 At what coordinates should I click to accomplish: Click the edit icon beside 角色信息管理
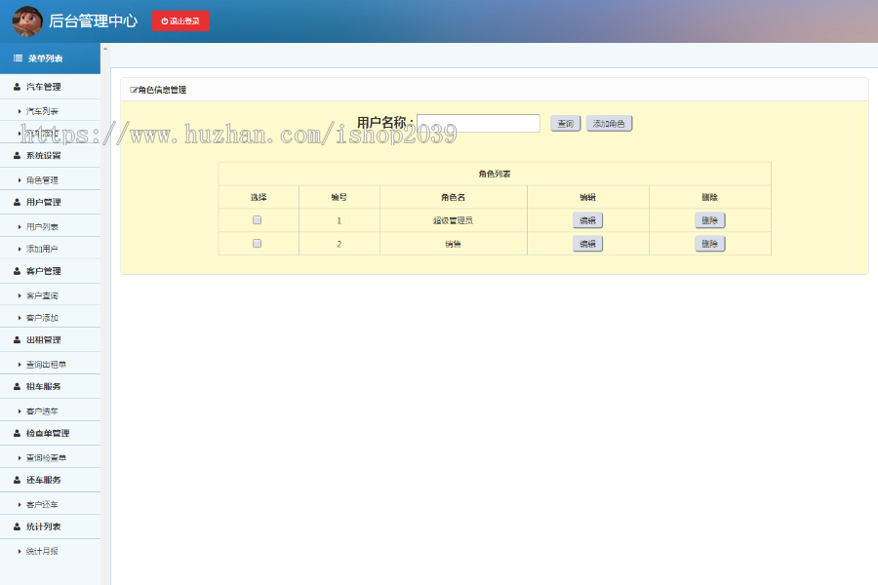pyautogui.click(x=134, y=90)
